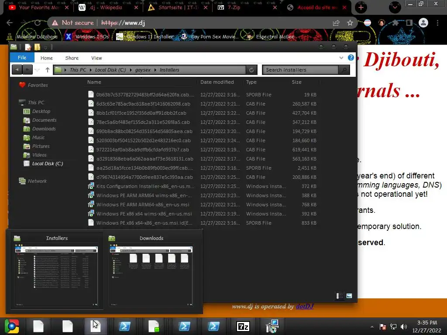The image size is (447, 335).
Task: Go back in Explorer navigation
Action: point(17,69)
